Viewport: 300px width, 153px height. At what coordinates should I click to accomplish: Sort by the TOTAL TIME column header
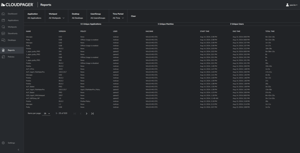(270, 31)
